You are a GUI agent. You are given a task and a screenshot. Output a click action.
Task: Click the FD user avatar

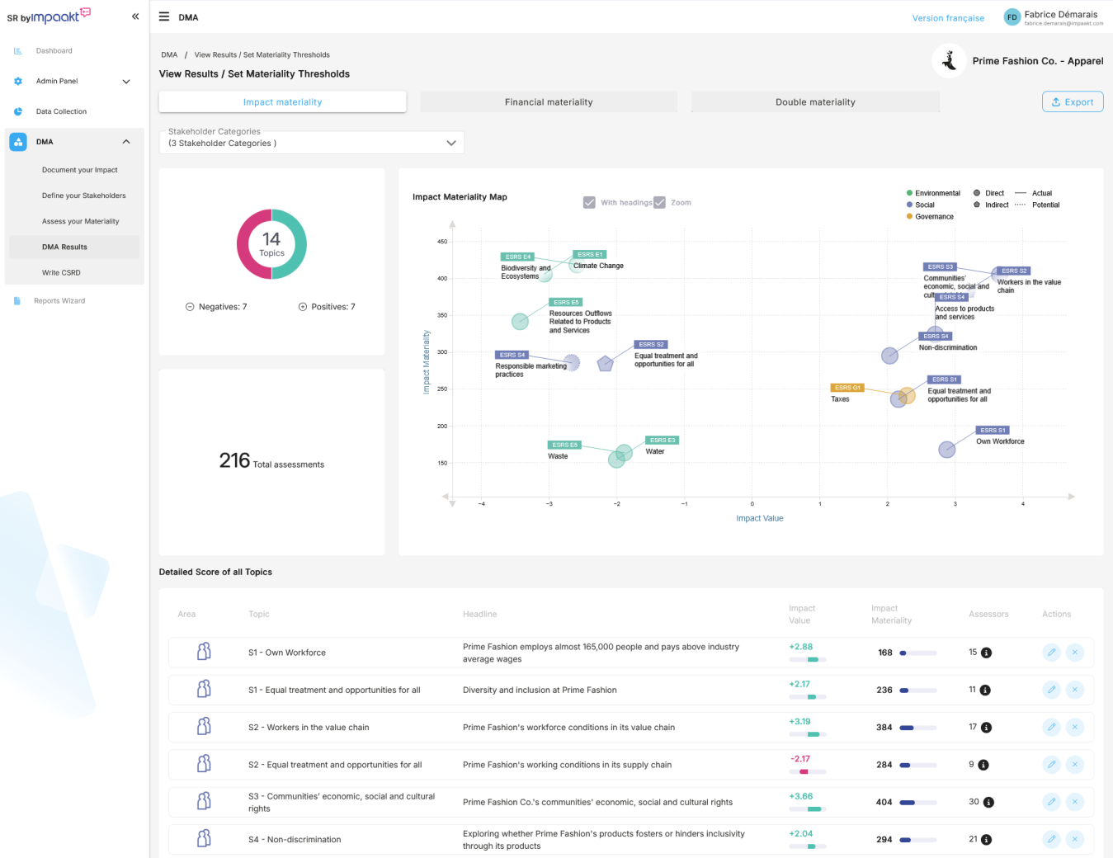tap(1012, 17)
